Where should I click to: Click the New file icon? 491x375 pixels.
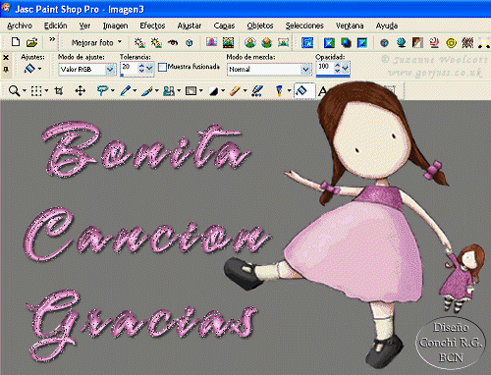tap(16, 42)
